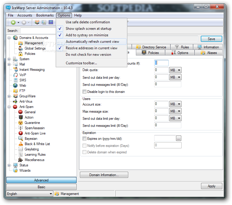Open the Bayesian magnifier icon
Screen dimensions: 232x205
[x=21, y=139]
